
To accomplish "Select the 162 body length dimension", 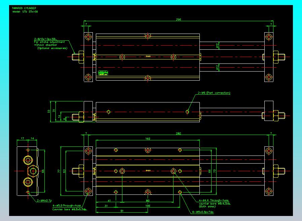I will tap(148, 139).
